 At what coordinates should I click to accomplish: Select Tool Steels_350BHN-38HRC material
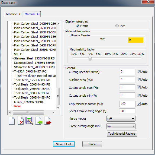32,97
